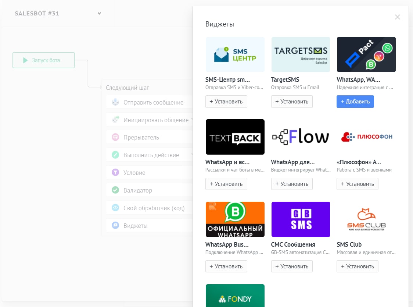Click GB-SMS автоматизация description

(x=300, y=253)
